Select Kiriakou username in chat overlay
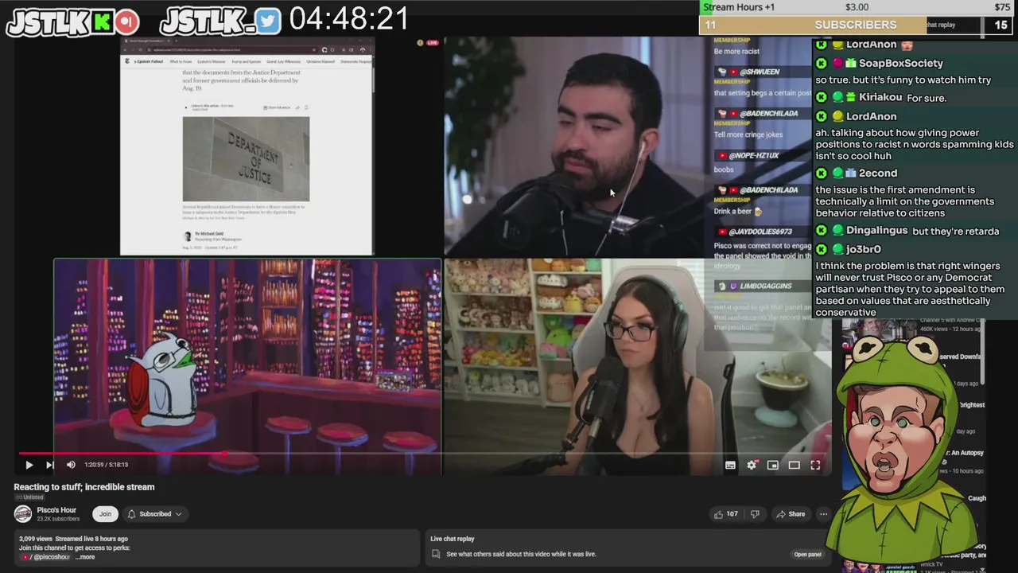1018x573 pixels. [x=880, y=97]
